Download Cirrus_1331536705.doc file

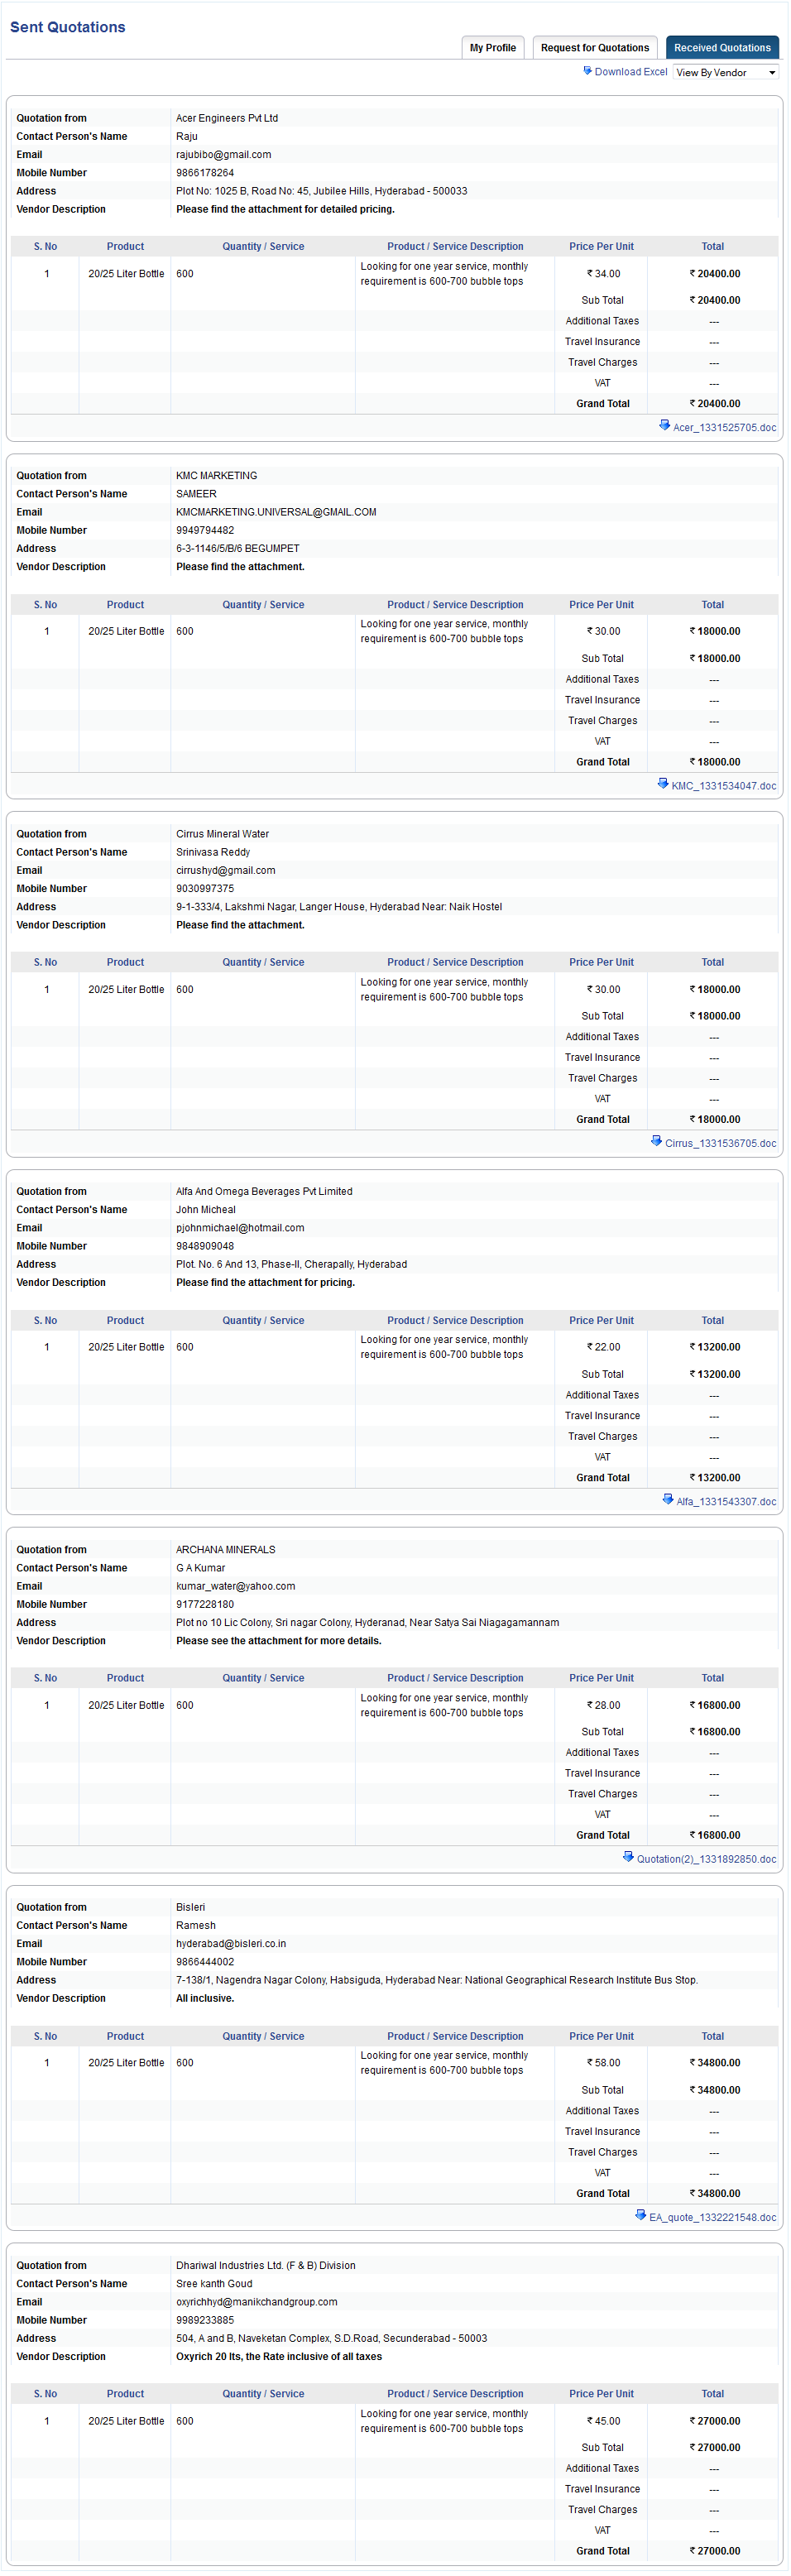[720, 1143]
